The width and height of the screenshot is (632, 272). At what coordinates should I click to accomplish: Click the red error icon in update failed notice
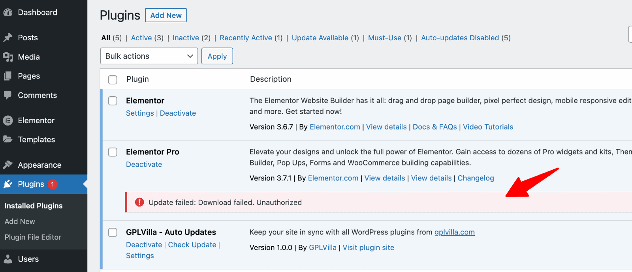pos(139,202)
